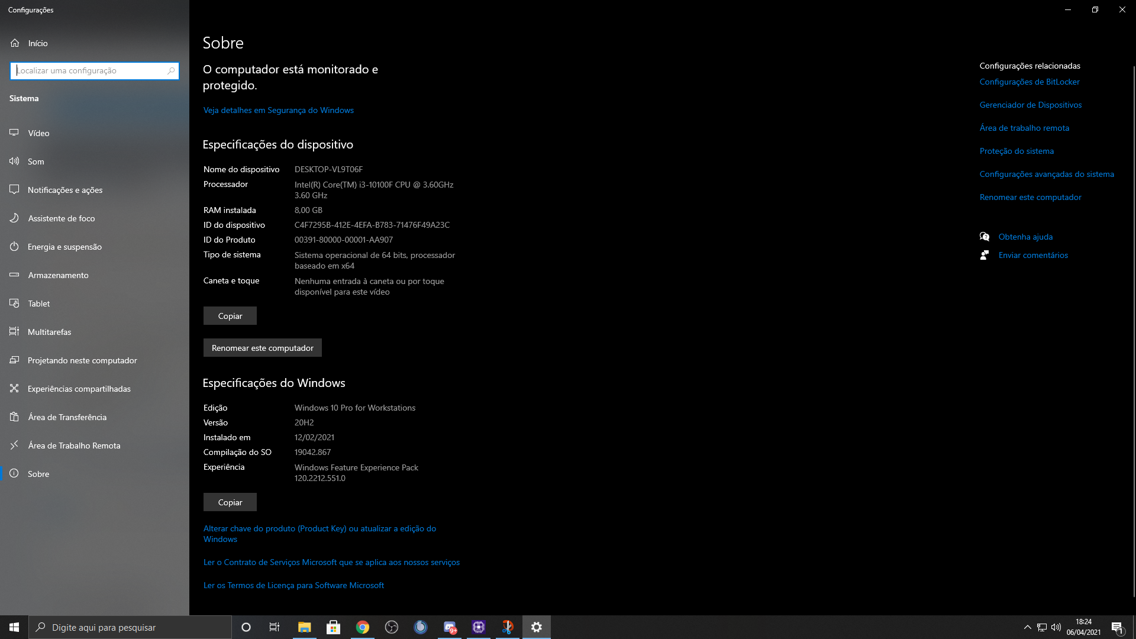Screen dimensions: 1136x639
Task: Open Veja detalhes em Segurança do Windows link
Action: pyautogui.click(x=278, y=111)
